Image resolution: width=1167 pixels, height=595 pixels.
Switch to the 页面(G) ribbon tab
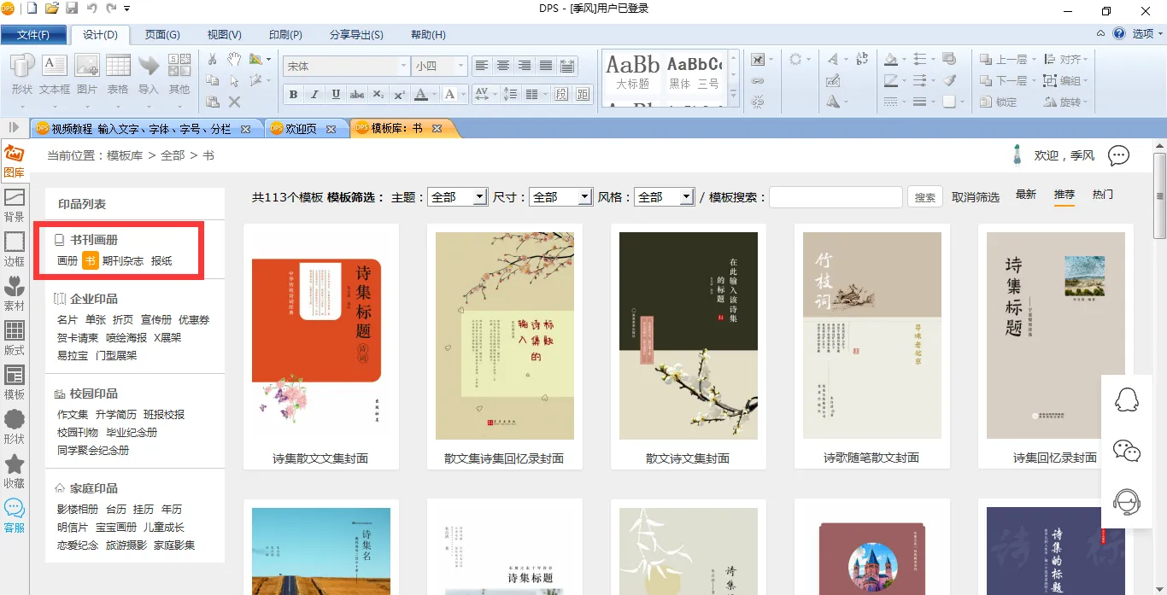click(162, 35)
